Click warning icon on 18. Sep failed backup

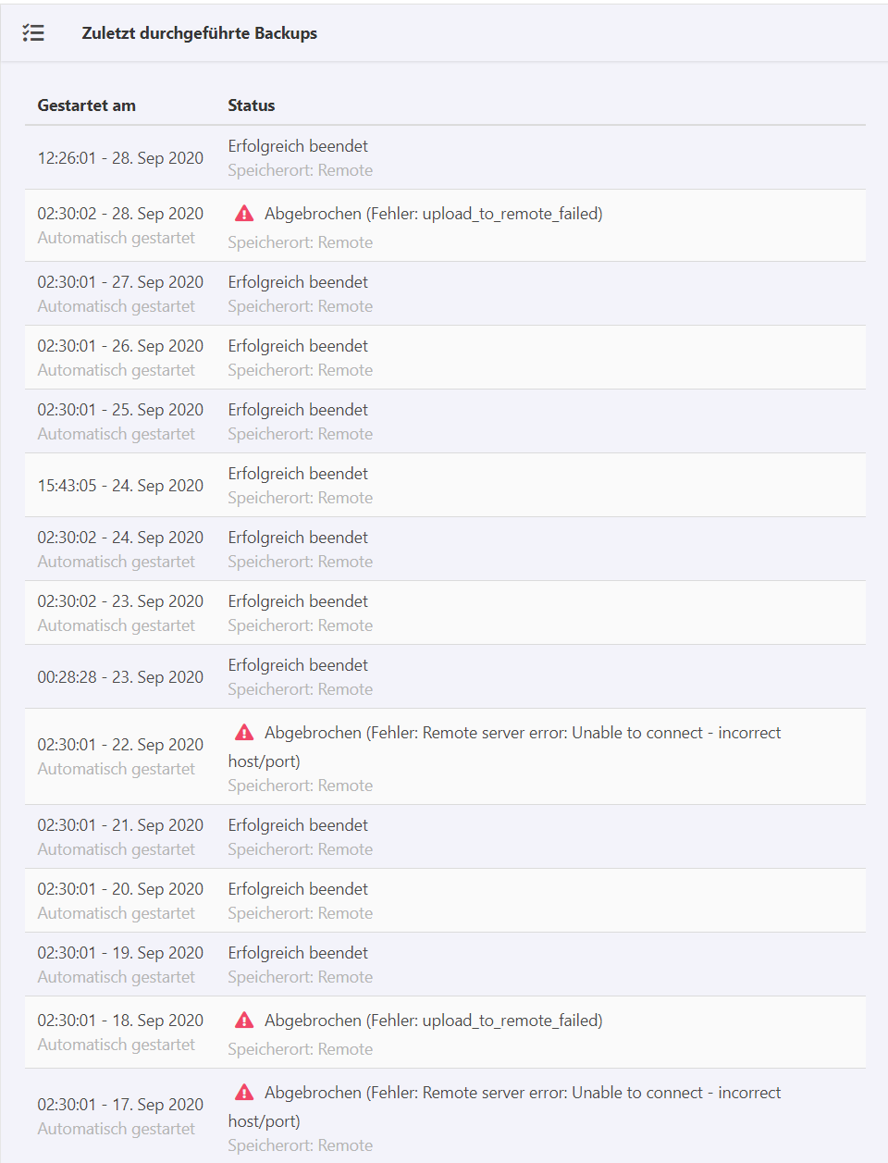[x=244, y=1021]
